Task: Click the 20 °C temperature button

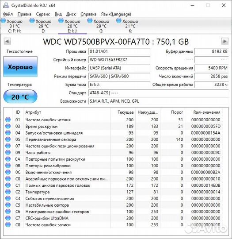Action: pos(20,97)
